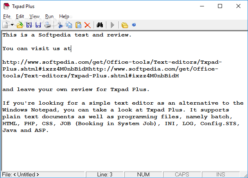Click the line 'Java and ASP.'
The image size is (248, 178).
pos(26,130)
